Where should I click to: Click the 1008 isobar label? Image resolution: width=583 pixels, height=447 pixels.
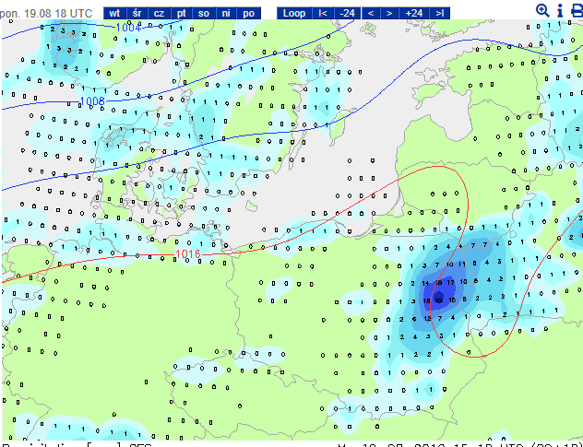coord(92,101)
